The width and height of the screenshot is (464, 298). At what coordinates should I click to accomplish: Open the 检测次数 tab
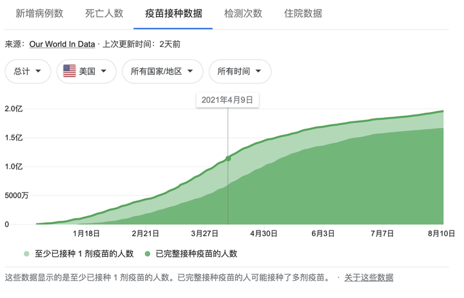(243, 14)
